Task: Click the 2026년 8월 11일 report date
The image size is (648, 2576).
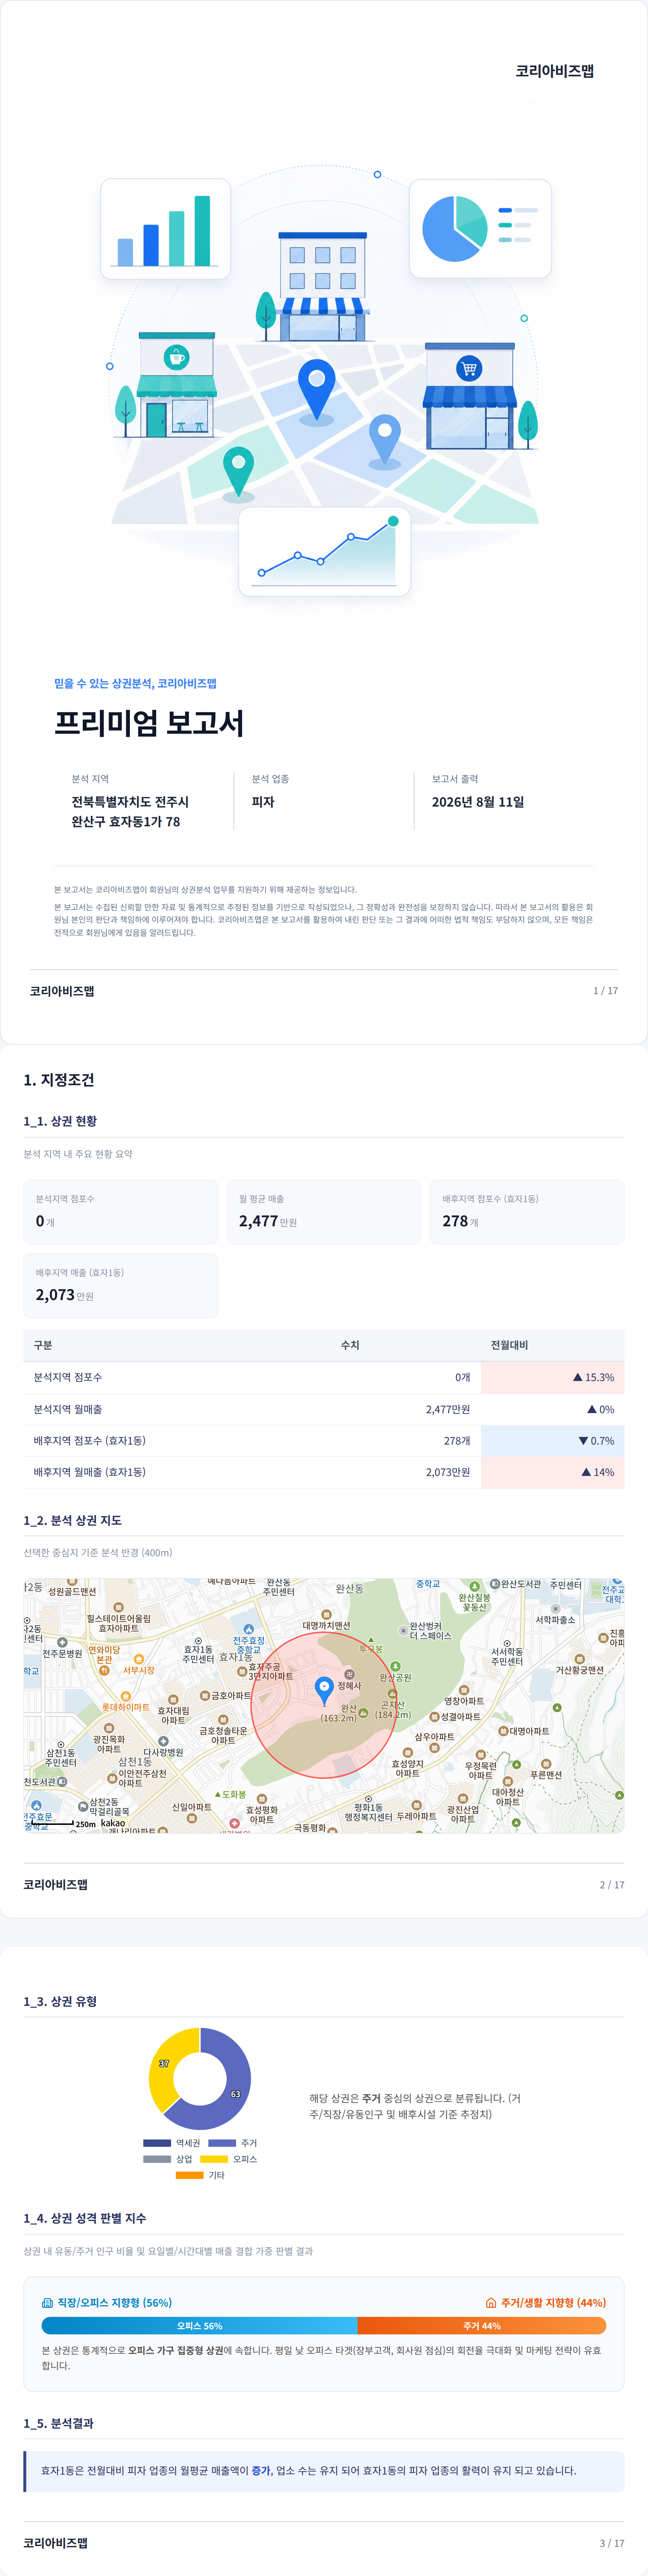Action: pyautogui.click(x=478, y=801)
